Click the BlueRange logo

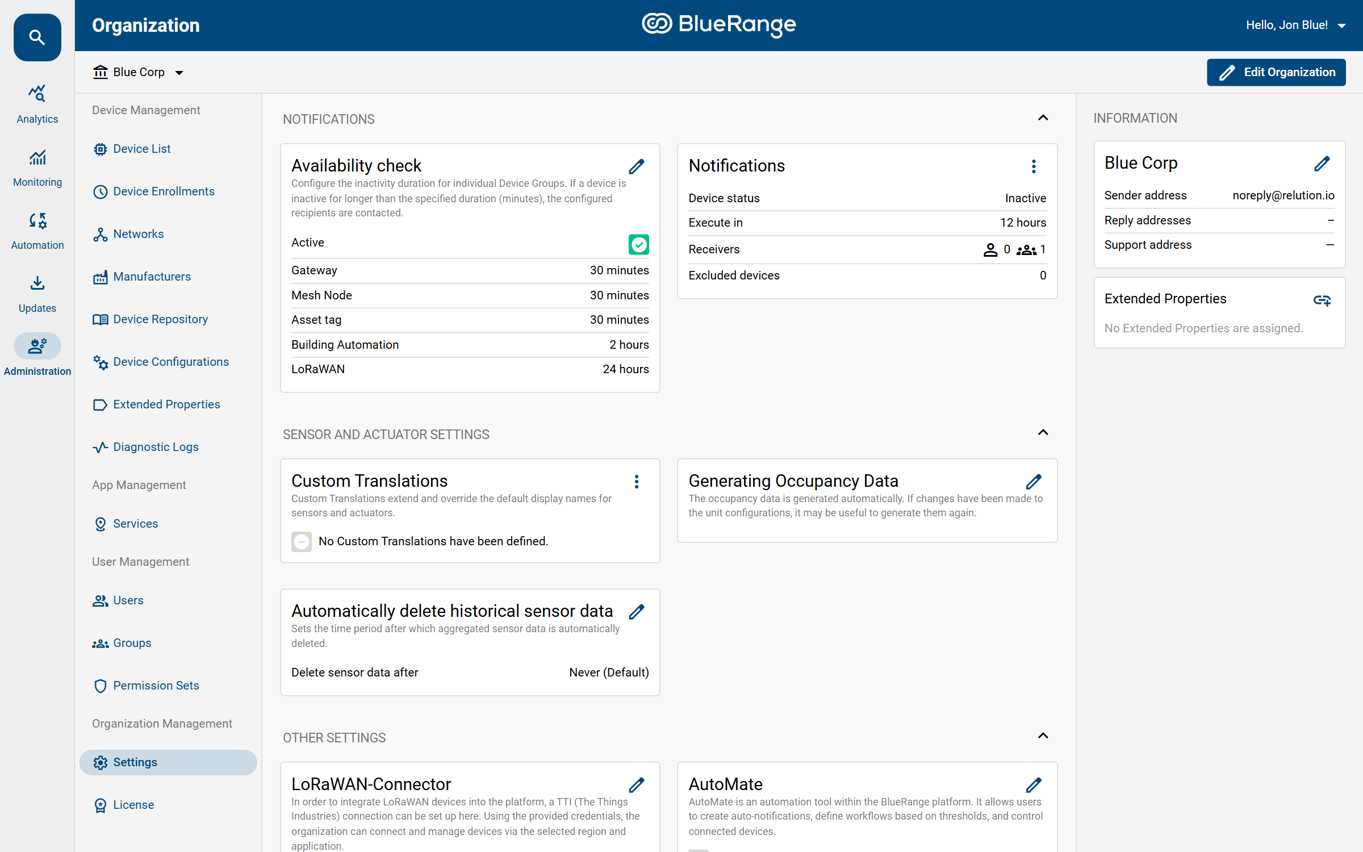point(719,24)
